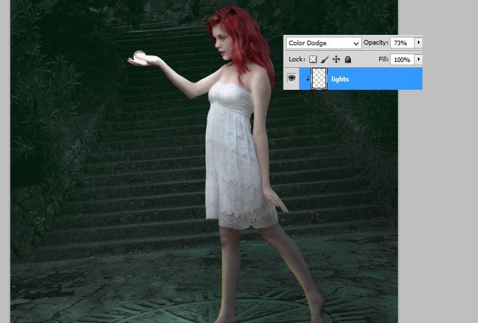Hide the lights layer via eye icon

tap(291, 78)
